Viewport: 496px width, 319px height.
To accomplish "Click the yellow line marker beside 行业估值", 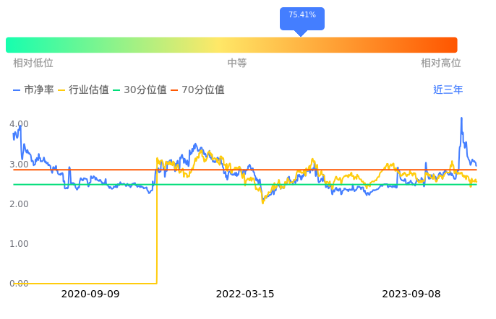I will point(62,90).
